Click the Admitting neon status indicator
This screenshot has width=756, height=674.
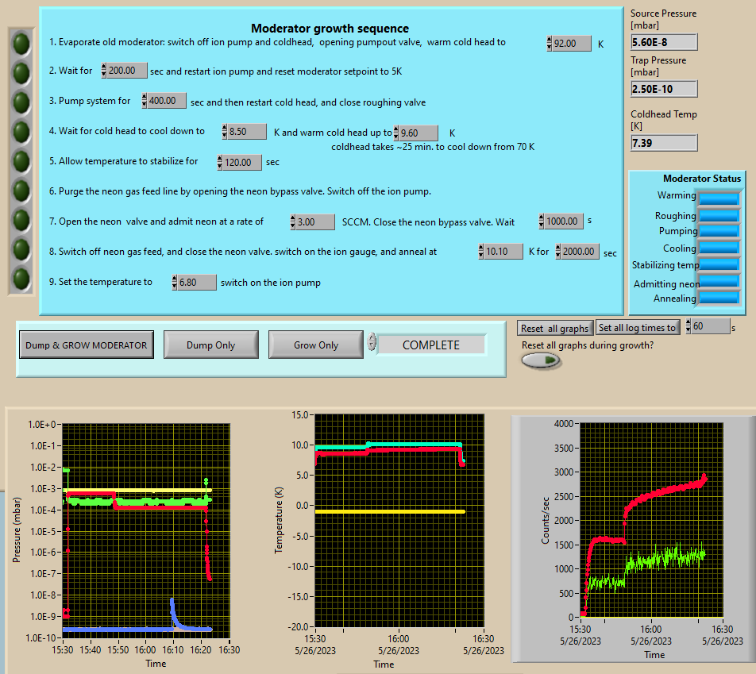(719, 281)
